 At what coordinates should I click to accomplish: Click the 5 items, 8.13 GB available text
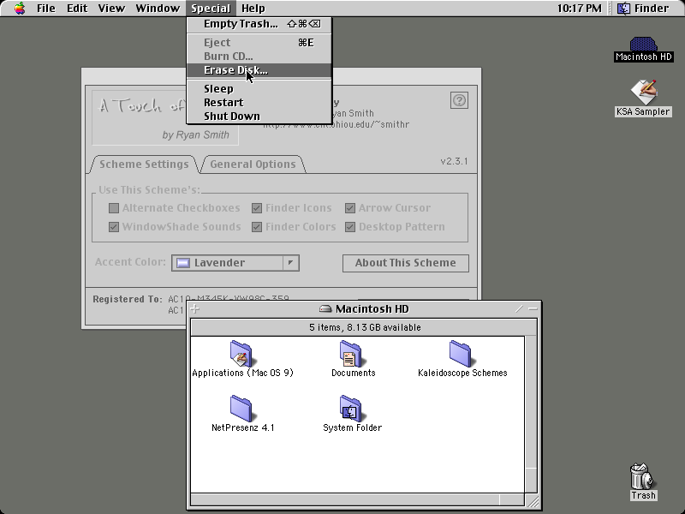365,327
